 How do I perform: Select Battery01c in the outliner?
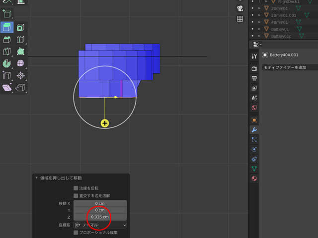[x=281, y=36]
